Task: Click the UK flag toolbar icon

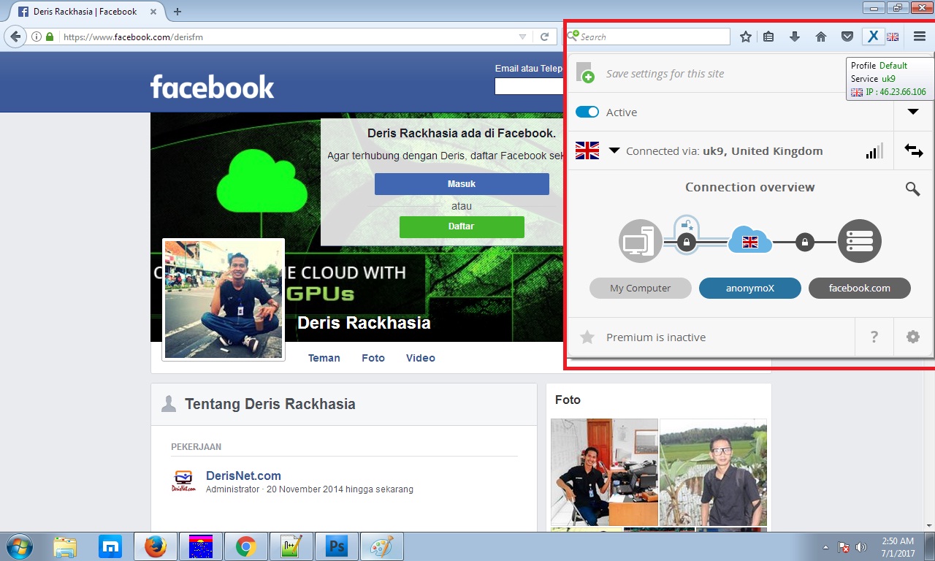Action: (x=893, y=37)
